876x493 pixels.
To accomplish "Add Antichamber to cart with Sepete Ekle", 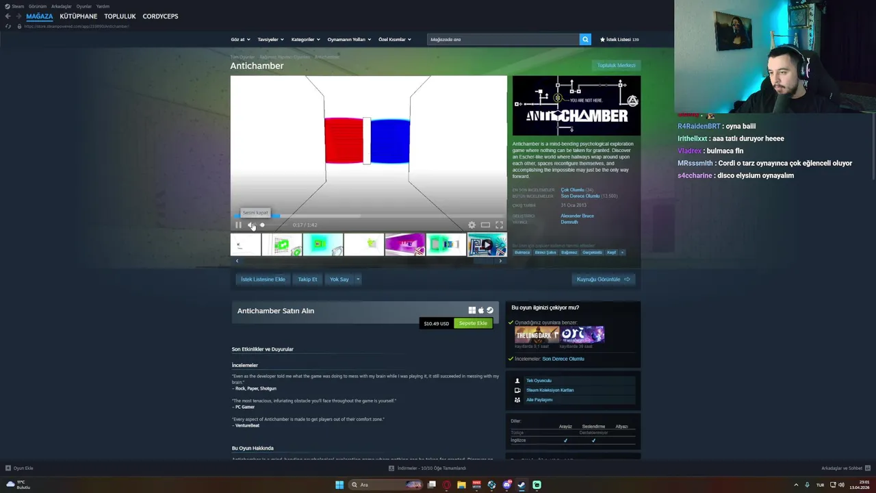I will point(473,323).
